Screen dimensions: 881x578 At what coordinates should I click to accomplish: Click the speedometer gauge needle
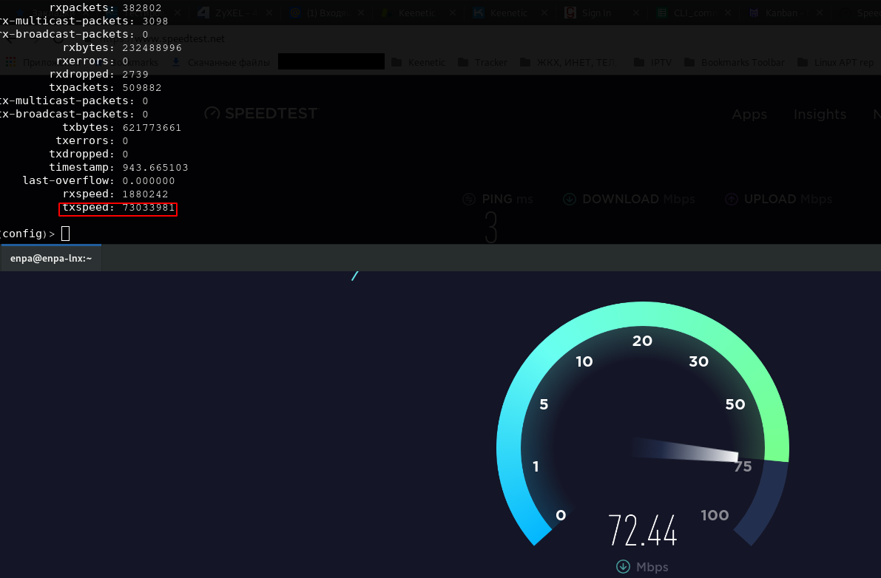(686, 449)
